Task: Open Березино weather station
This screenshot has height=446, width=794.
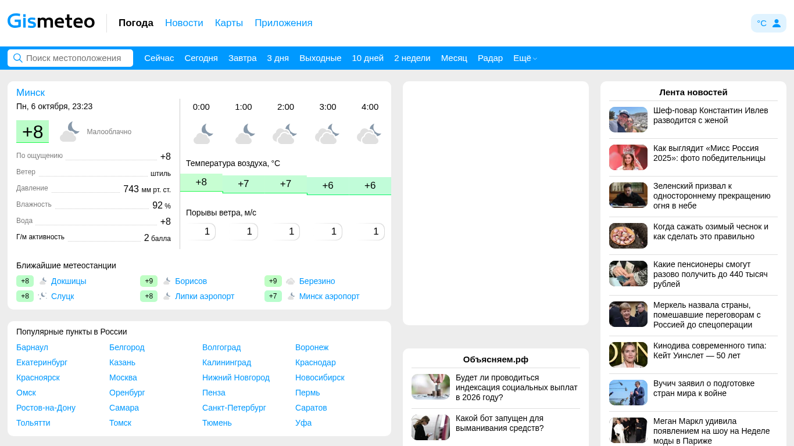Action: click(x=317, y=281)
